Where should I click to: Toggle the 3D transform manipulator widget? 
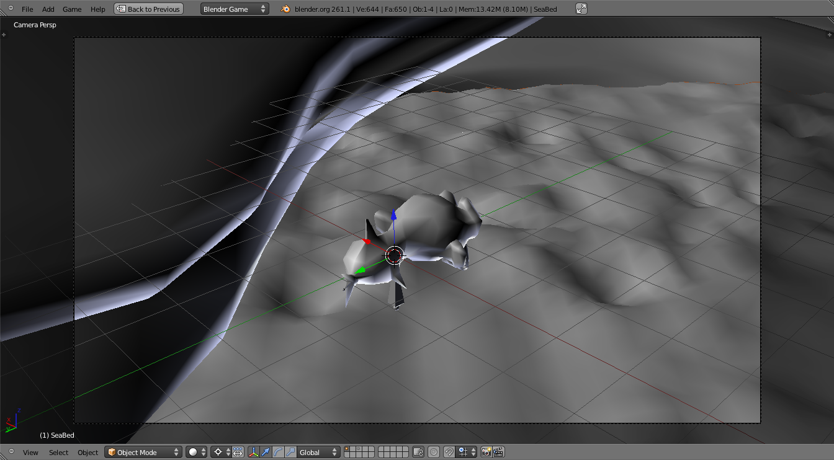(253, 452)
